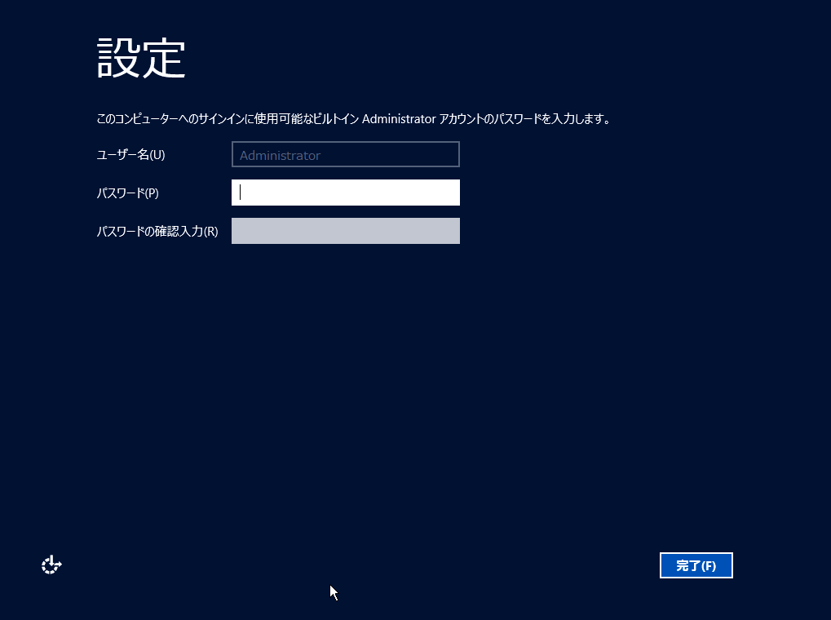Viewport: 831px width, 620px height.
Task: Click the ユーザー名(U) label
Action: 131,155
